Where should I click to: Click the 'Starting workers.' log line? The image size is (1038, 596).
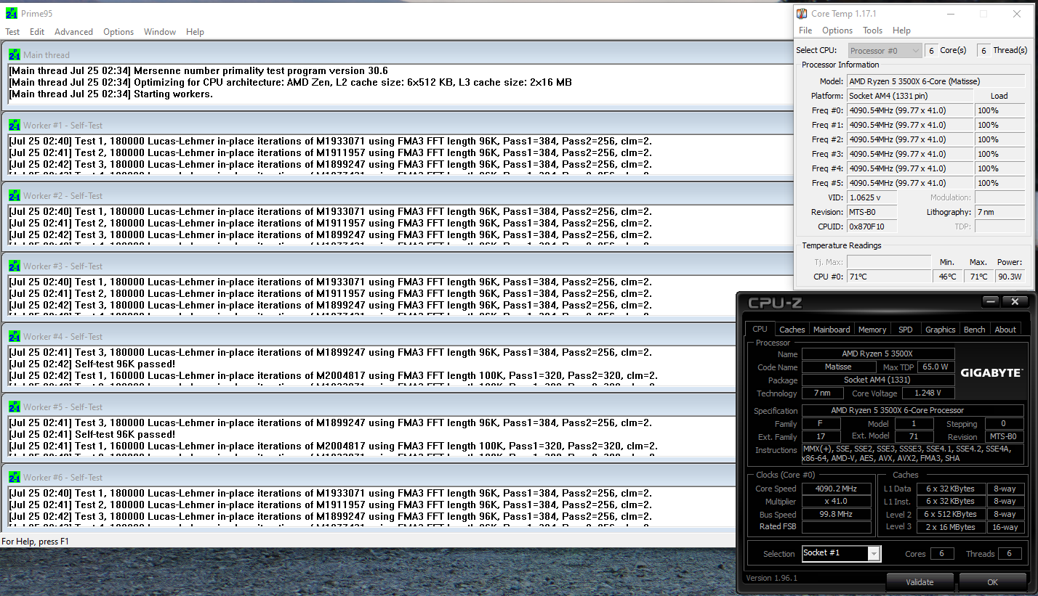(x=110, y=94)
